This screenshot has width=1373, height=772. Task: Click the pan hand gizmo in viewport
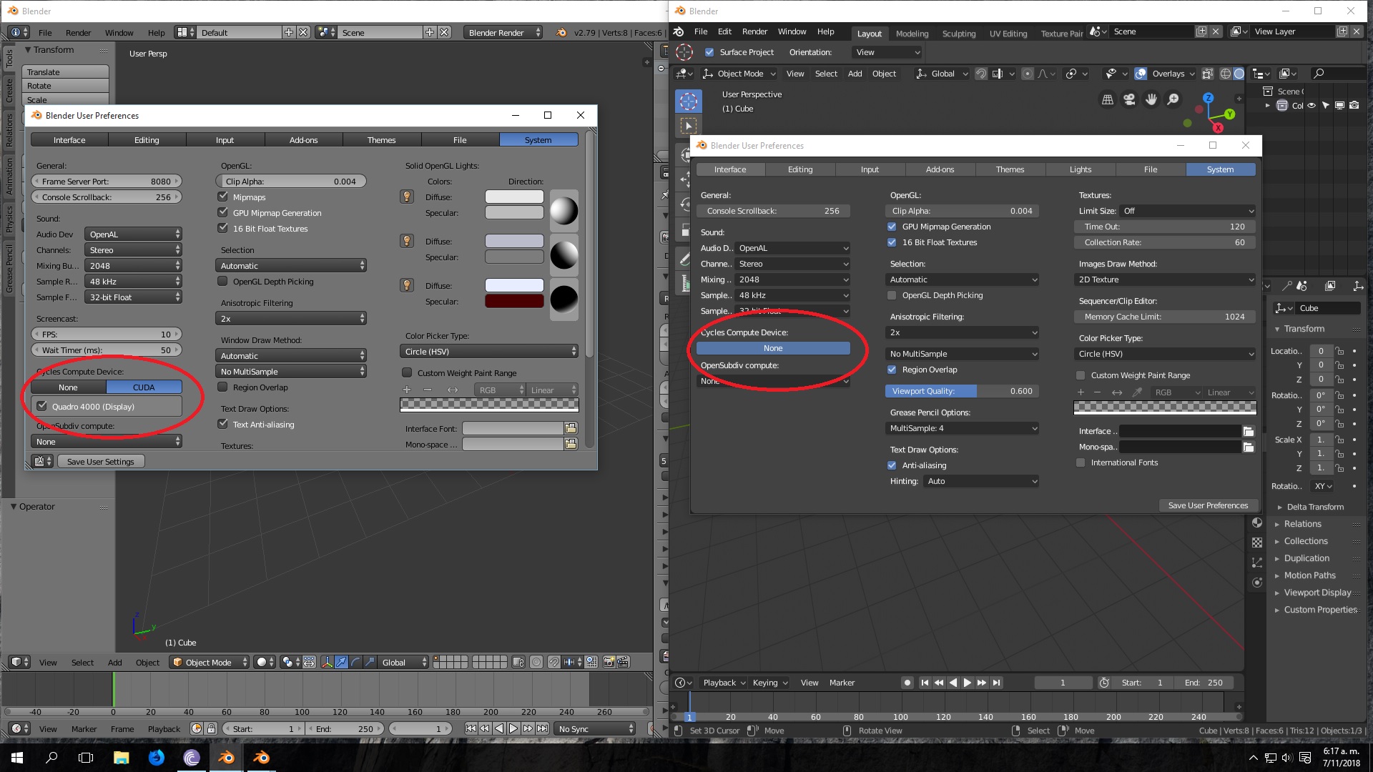pos(1151,100)
